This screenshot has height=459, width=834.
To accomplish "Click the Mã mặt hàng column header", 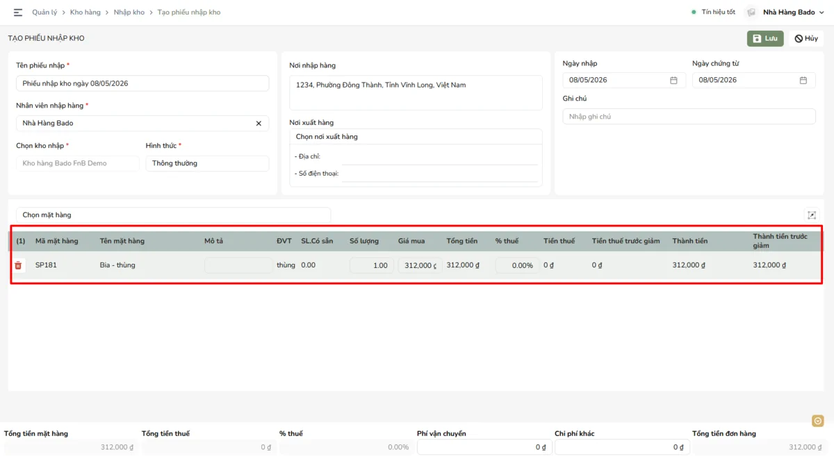I will click(57, 241).
